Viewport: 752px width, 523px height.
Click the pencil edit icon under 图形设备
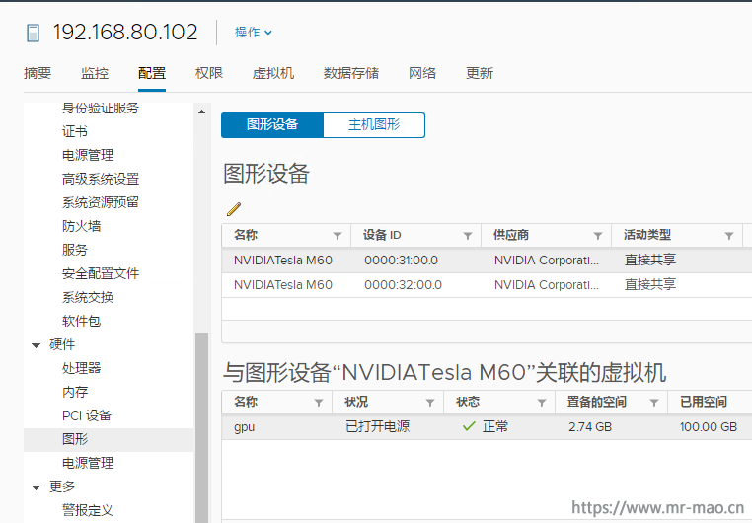tap(234, 209)
